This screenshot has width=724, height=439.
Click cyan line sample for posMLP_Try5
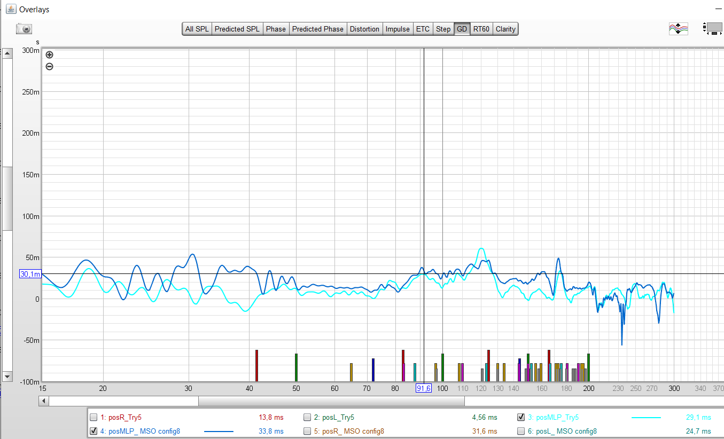[x=646, y=418]
